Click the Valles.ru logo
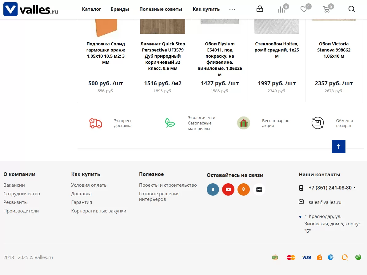367x275 pixels. [x=31, y=9]
